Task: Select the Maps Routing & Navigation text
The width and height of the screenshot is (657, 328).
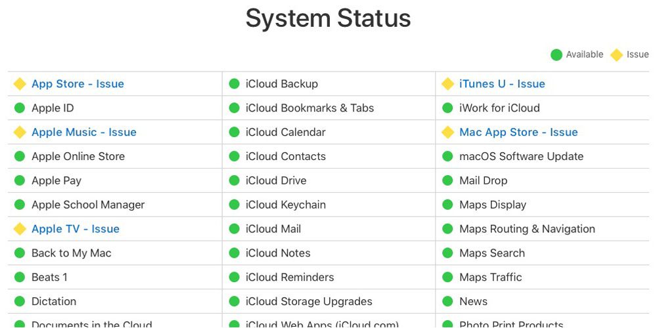Action: [x=527, y=229]
